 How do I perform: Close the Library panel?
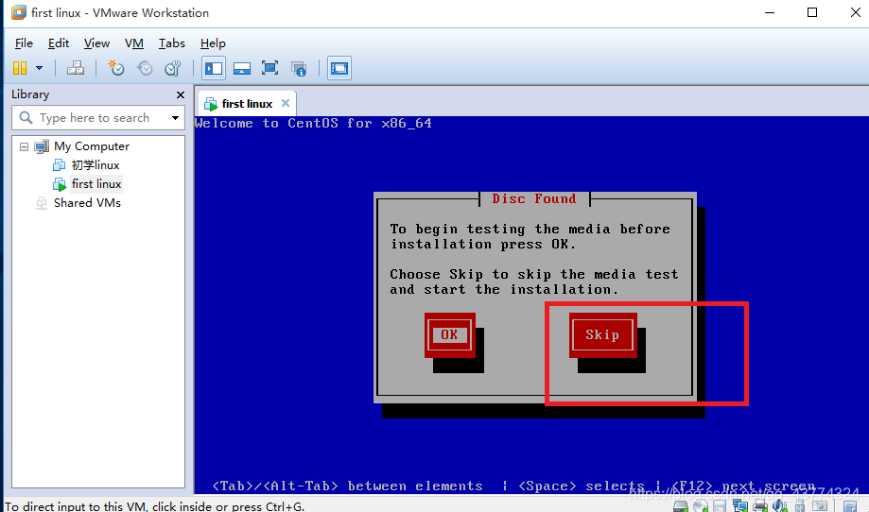(x=180, y=94)
